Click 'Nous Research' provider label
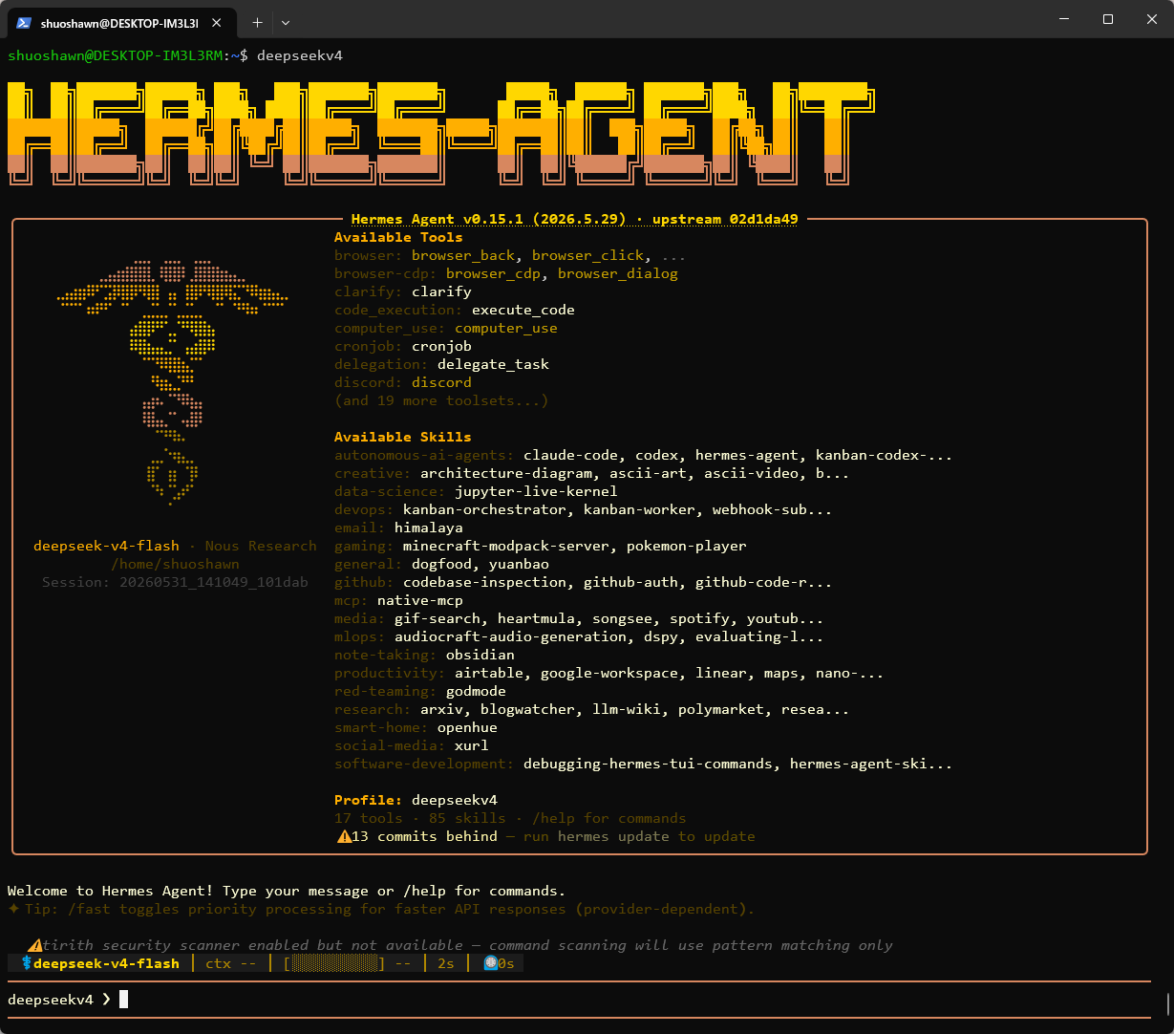This screenshot has height=1034, width=1174. [261, 546]
